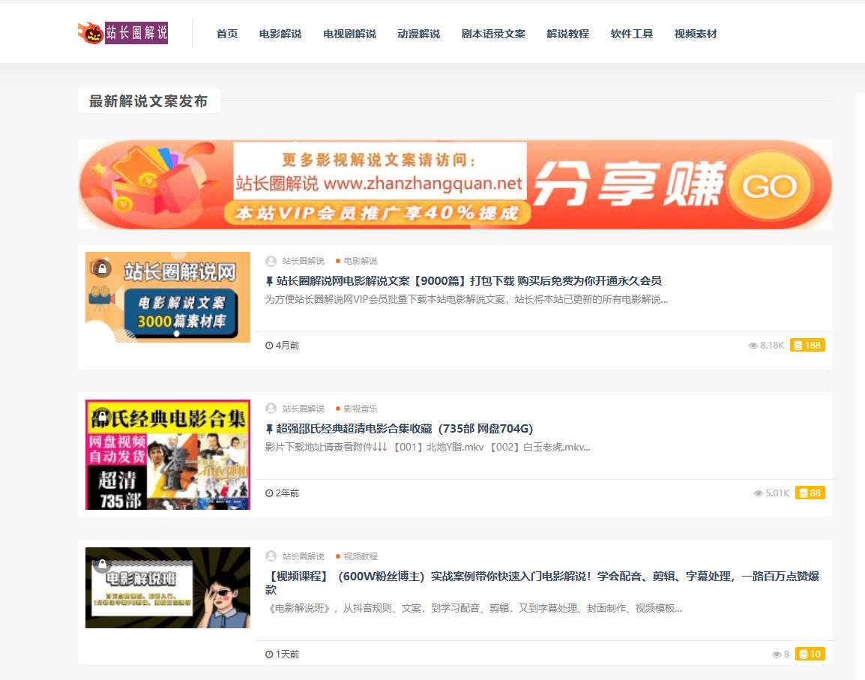
Task: Click the 1天前 timestamp text
Action: point(287,654)
